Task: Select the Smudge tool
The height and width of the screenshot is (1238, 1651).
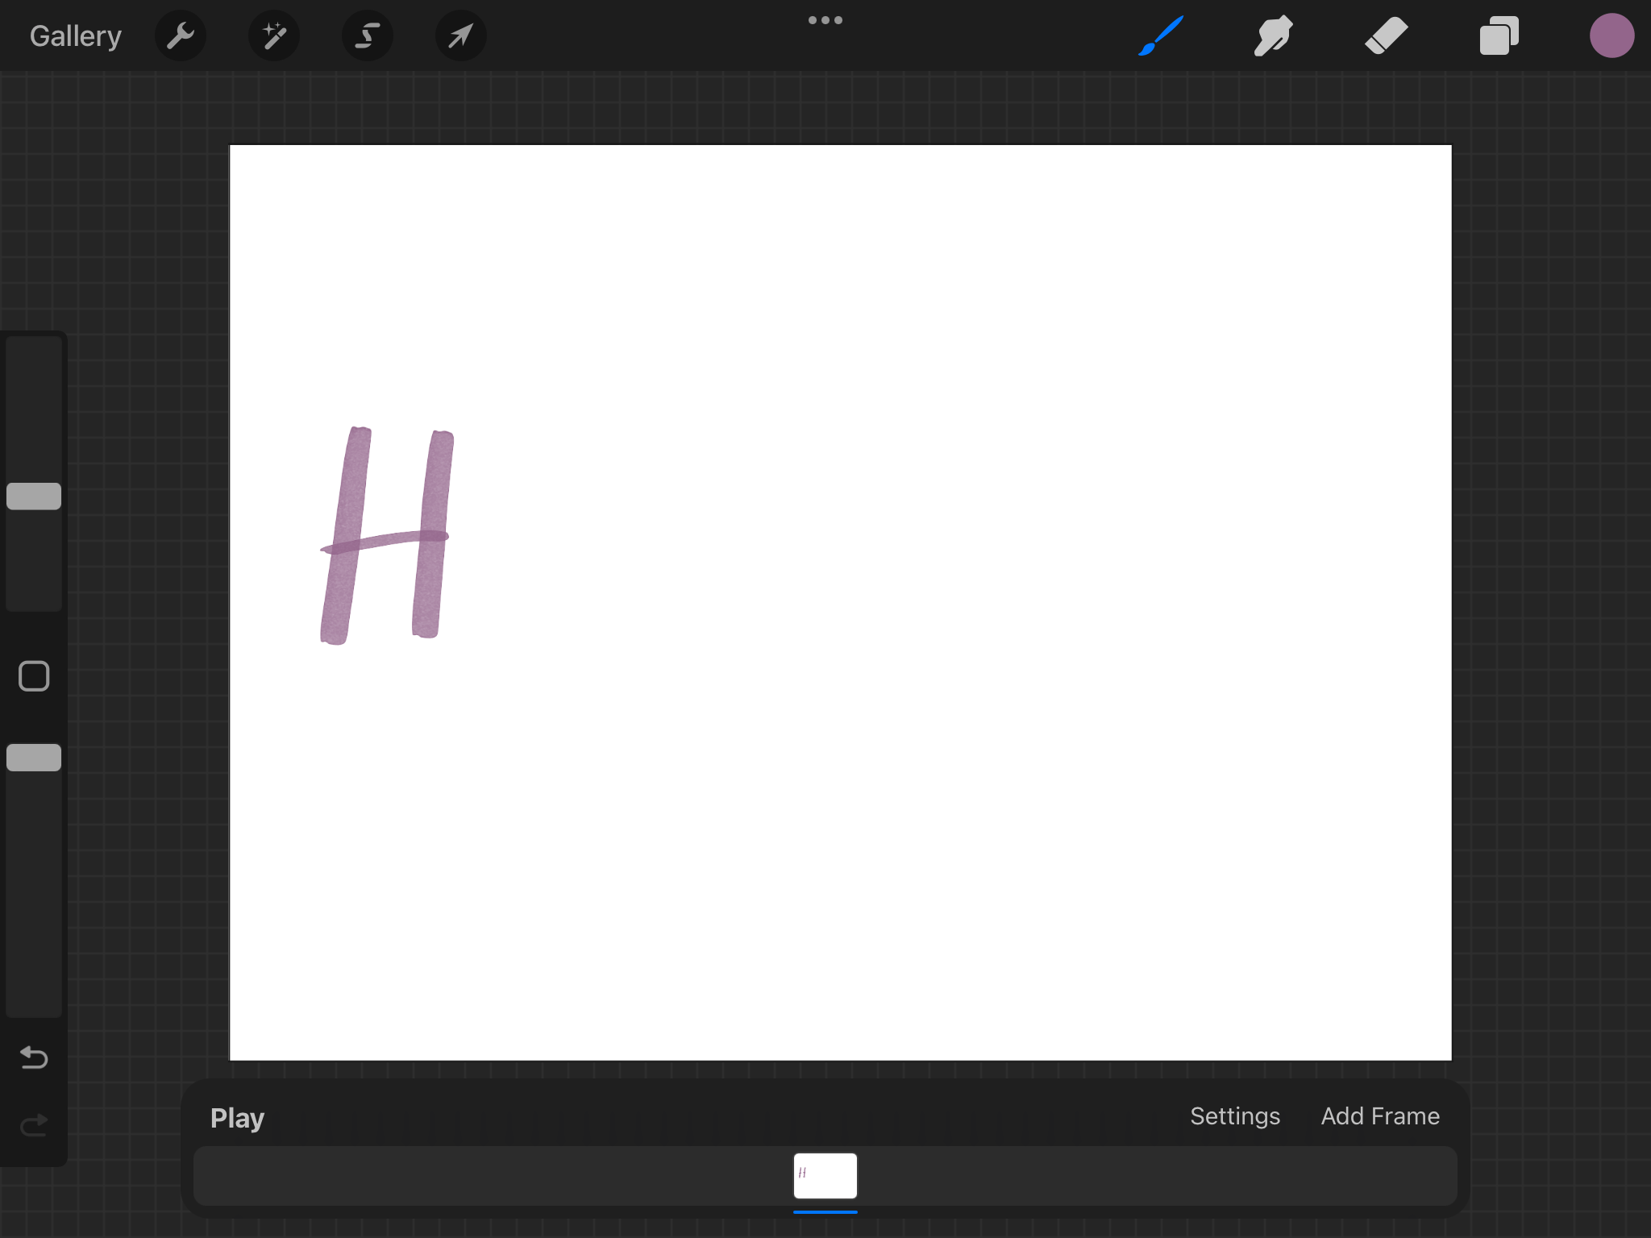Action: pyautogui.click(x=1273, y=35)
